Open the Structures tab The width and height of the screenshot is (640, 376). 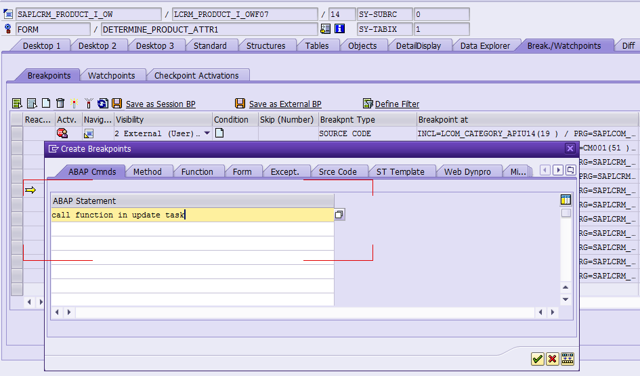point(265,45)
